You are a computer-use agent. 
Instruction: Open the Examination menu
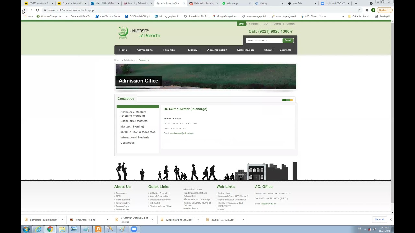[x=245, y=50]
